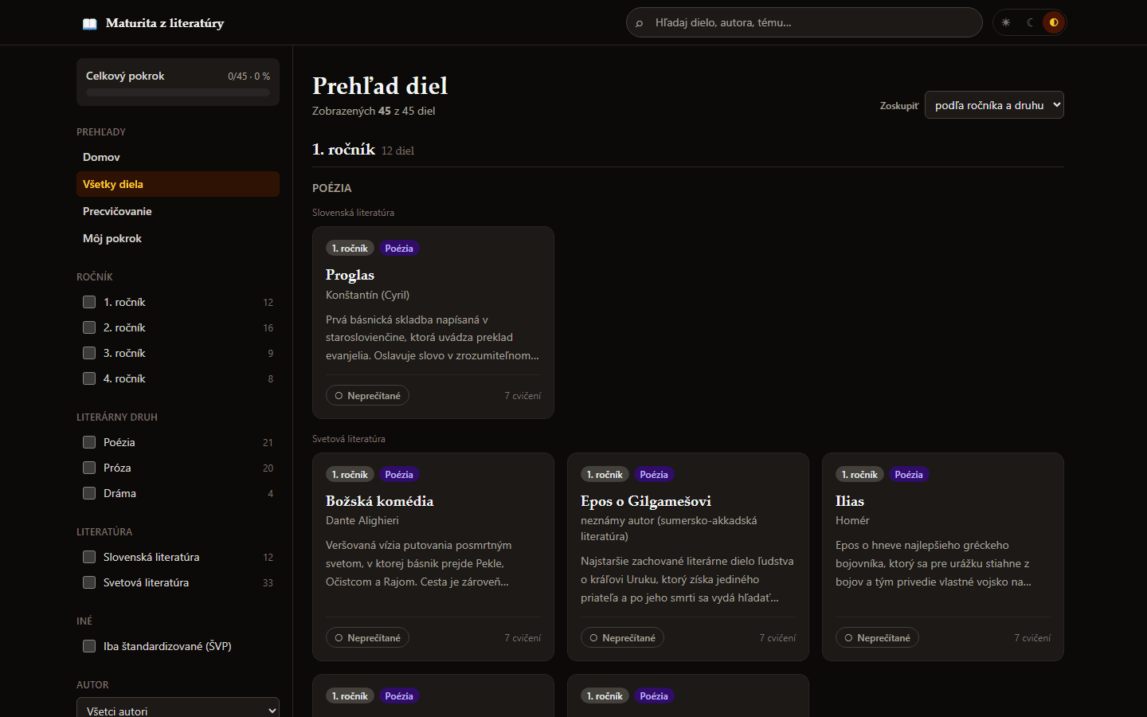The height and width of the screenshot is (717, 1147).
Task: Select the high-contrast half-circle theme icon
Action: point(1054,22)
